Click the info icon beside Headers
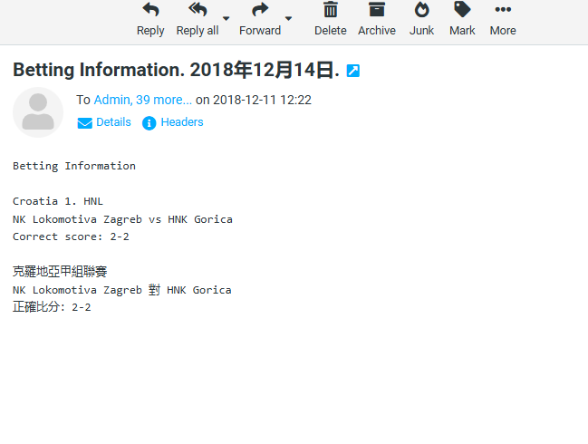 (149, 123)
